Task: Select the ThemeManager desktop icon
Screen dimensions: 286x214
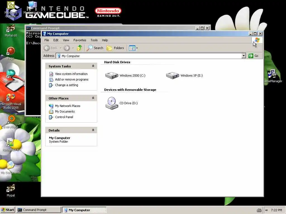Action: (x=273, y=76)
